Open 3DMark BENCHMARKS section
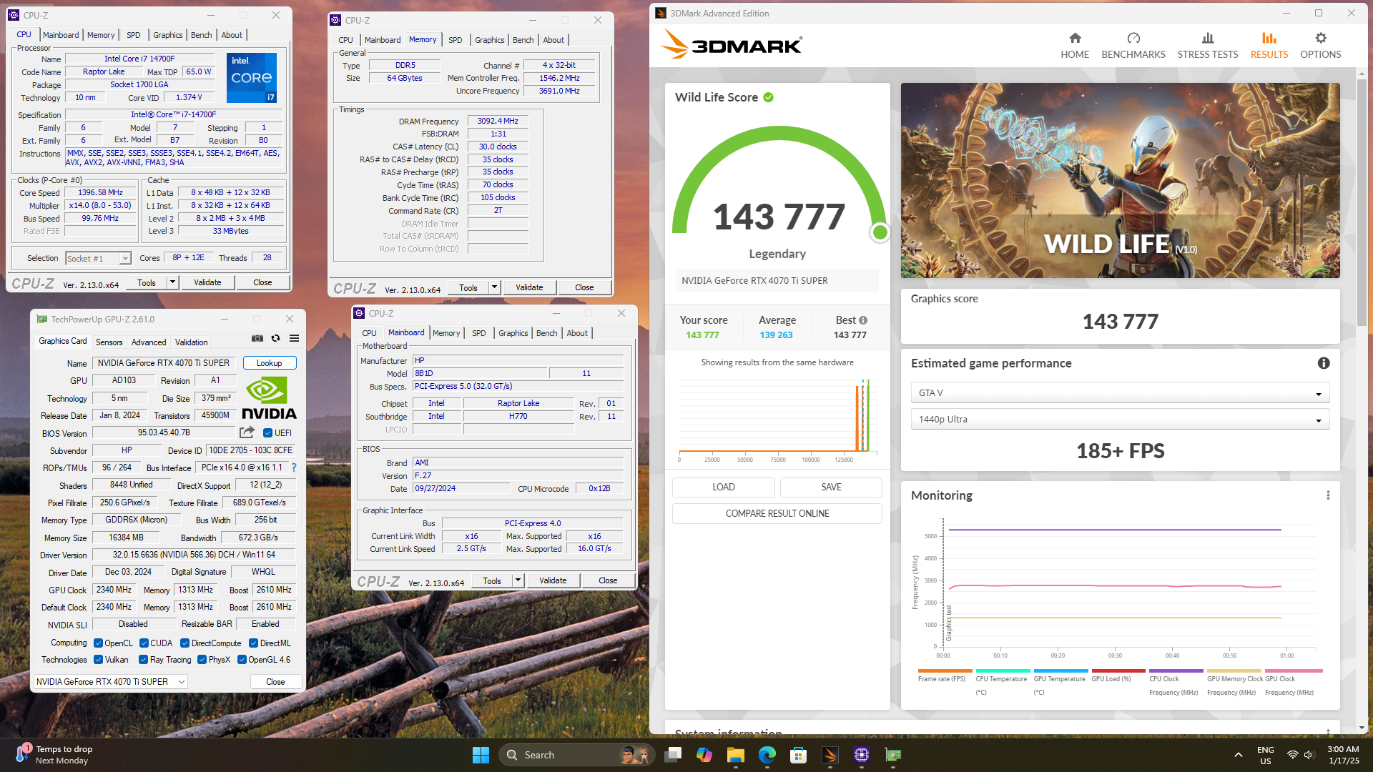This screenshot has height=772, width=1373. (1133, 46)
